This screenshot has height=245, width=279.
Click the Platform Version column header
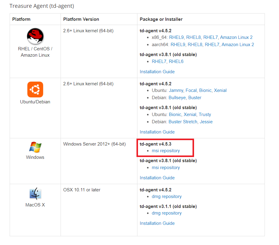pos(81,19)
